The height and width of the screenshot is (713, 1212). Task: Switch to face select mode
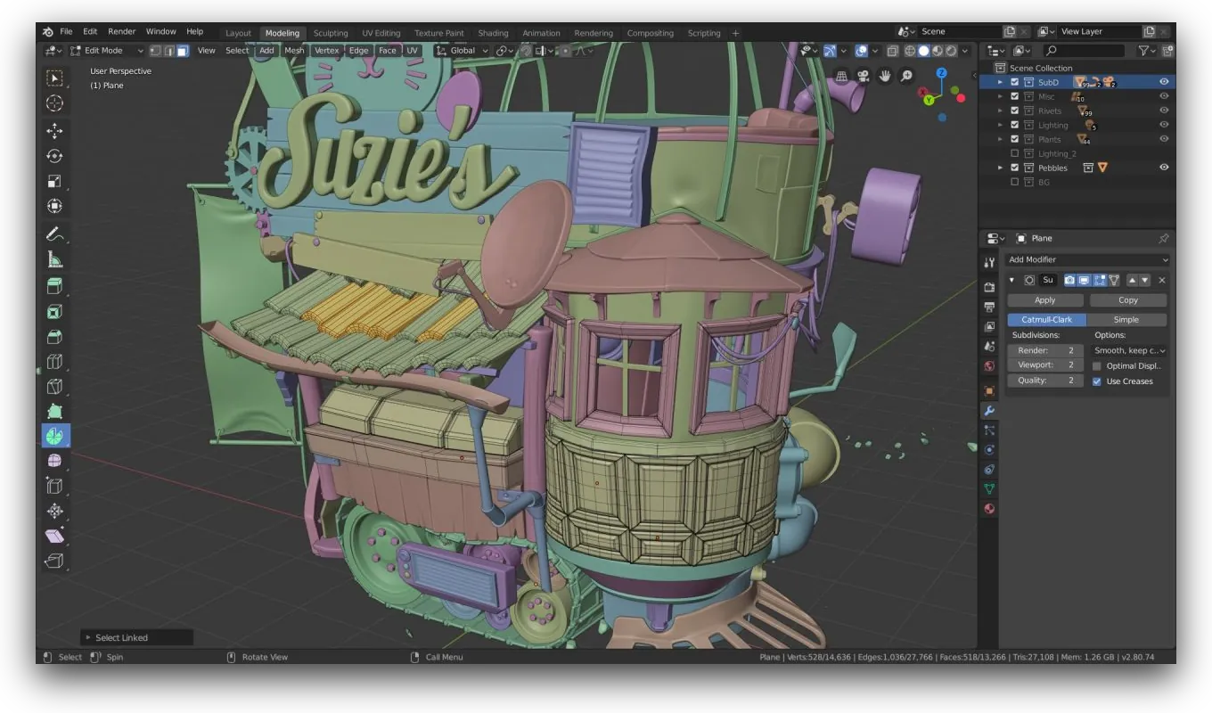[182, 51]
